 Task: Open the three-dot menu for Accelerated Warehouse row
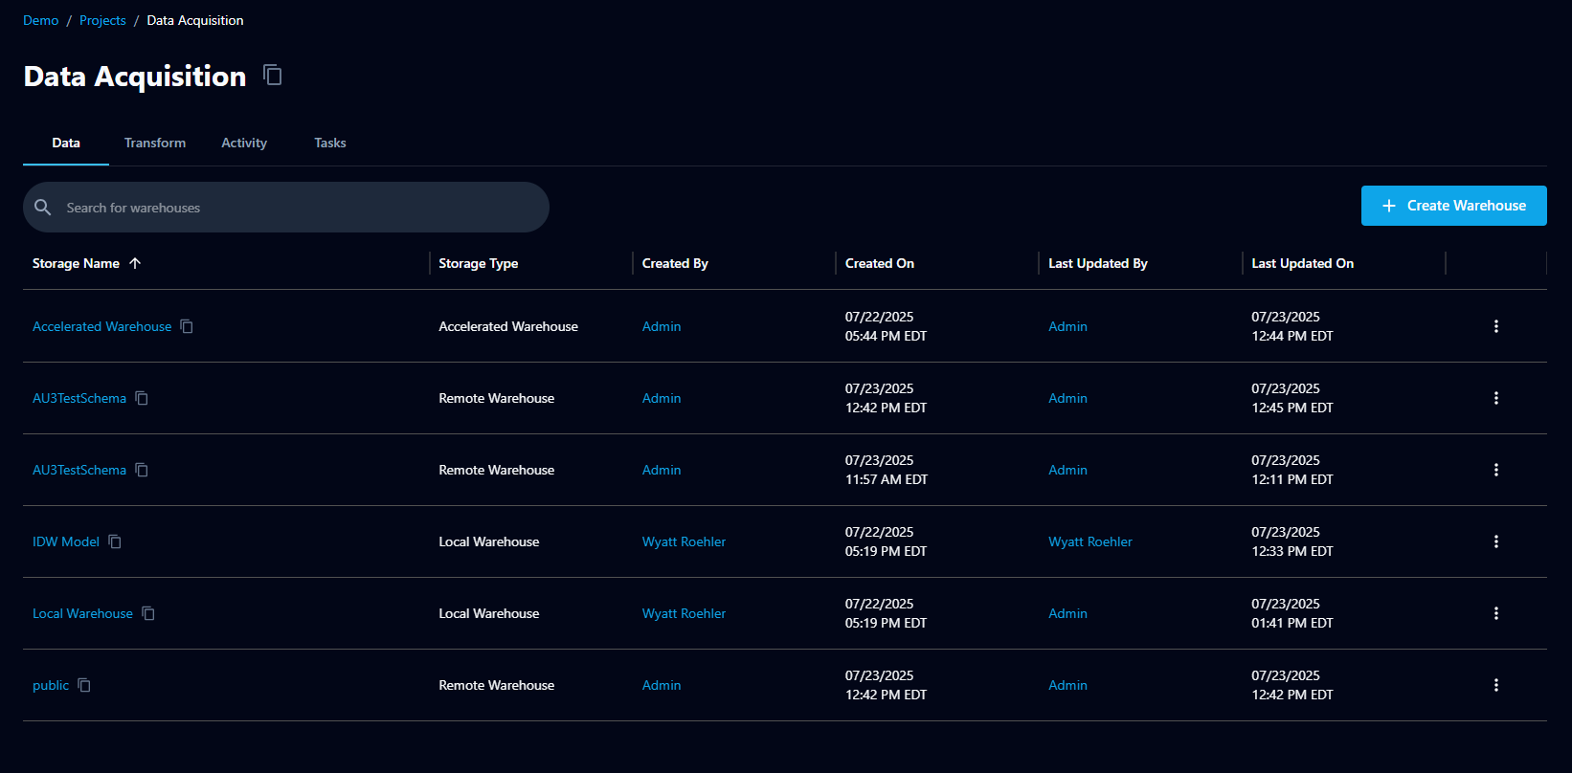tap(1496, 326)
